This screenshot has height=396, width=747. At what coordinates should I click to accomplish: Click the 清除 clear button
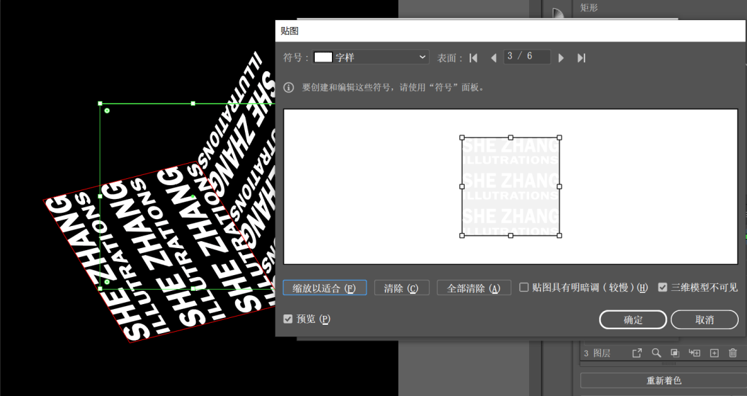[x=401, y=288]
